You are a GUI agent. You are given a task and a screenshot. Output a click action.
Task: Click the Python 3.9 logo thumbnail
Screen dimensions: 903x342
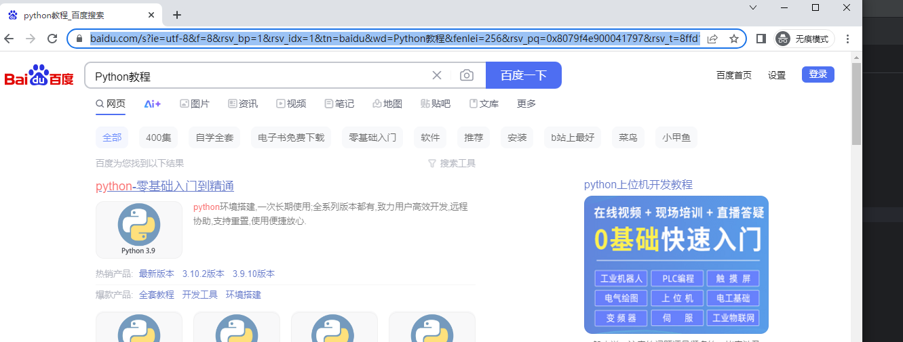pyautogui.click(x=139, y=230)
